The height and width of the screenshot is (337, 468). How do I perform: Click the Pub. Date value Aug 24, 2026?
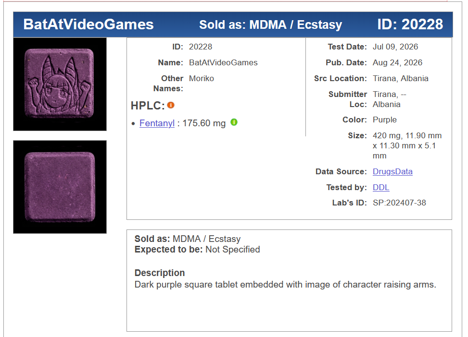tap(398, 62)
